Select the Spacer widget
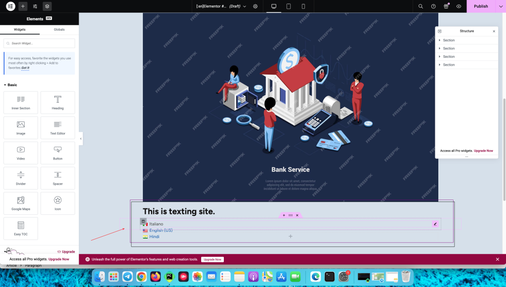Viewport: 506px width, 287px height. [58, 178]
